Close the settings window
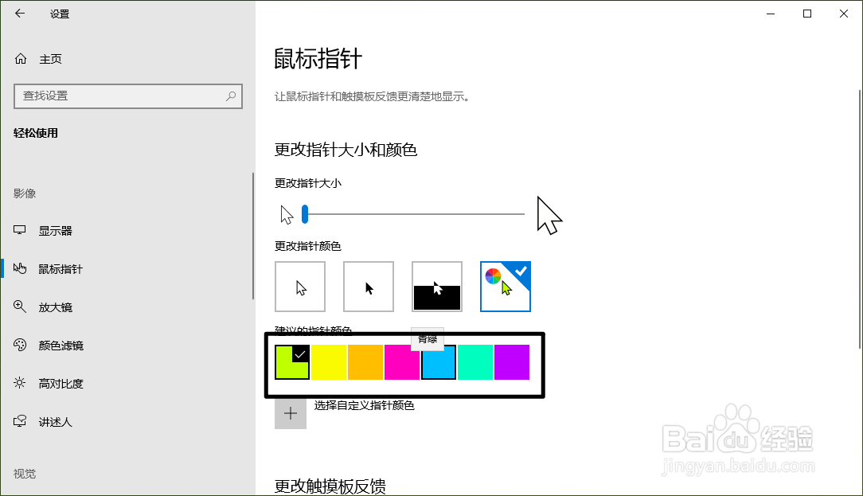863x496 pixels. tap(844, 14)
